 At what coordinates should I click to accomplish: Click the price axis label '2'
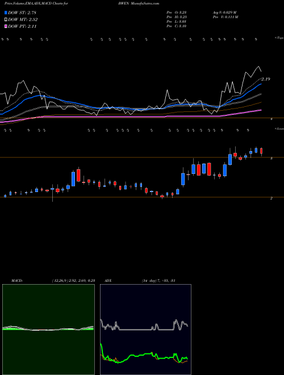[272, 198]
